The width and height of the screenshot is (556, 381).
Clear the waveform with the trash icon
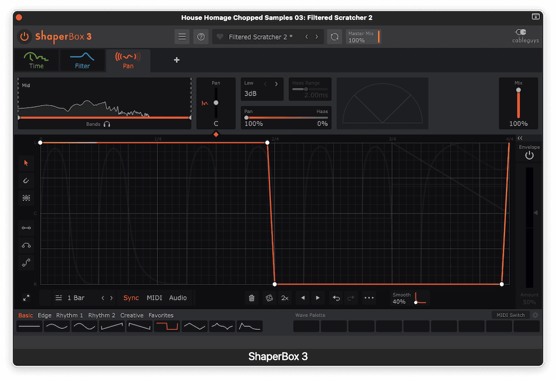click(251, 298)
